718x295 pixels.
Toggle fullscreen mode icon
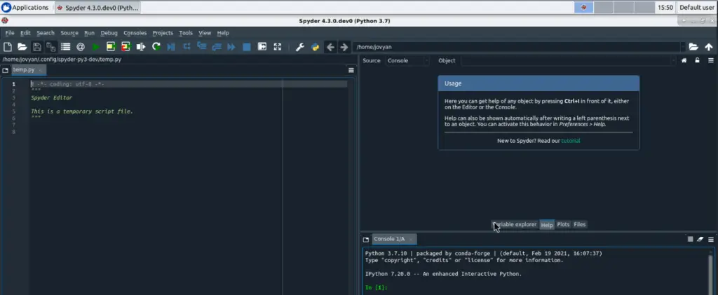coord(277,47)
